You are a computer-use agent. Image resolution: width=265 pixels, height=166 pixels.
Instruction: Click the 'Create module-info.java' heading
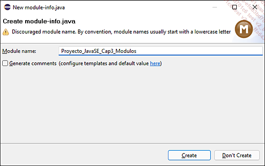pyautogui.click(x=39, y=21)
